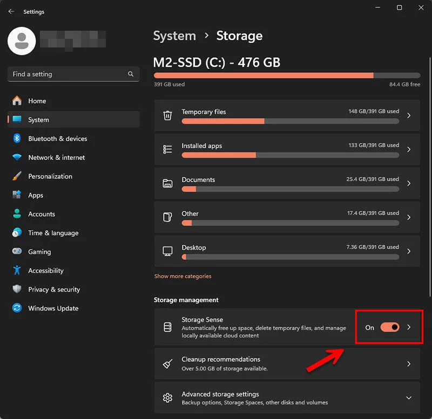Viewport: 432px width, 419px height.
Task: Click System breadcrumb link
Action: coord(174,36)
